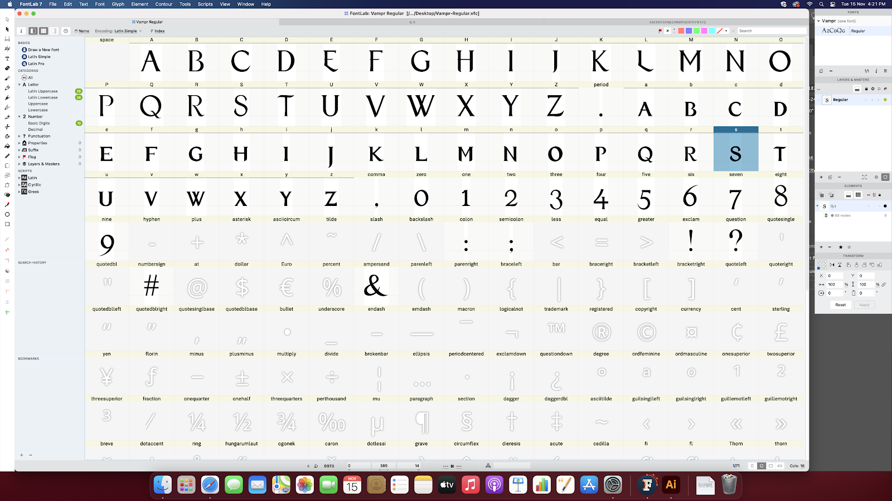Viewport: 892px width, 501px height.
Task: Collapse the Vampr font family in Fonts panel
Action: [x=818, y=21]
